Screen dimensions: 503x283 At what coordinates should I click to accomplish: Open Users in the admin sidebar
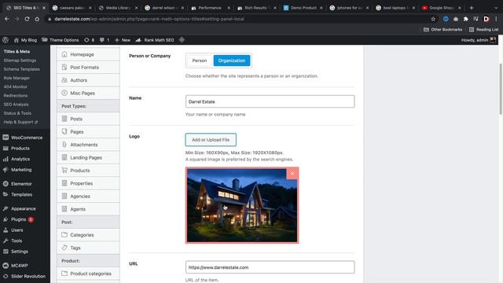point(25,230)
